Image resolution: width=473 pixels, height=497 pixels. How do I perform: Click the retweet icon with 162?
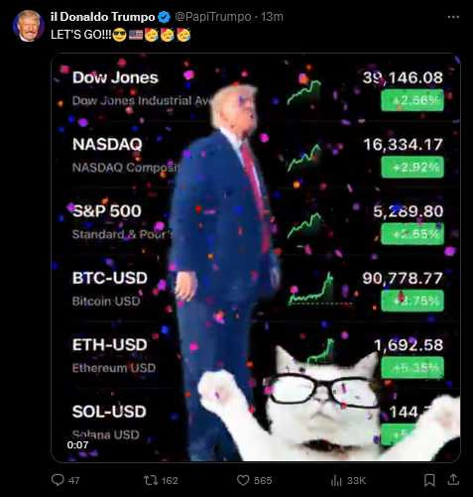(x=151, y=480)
